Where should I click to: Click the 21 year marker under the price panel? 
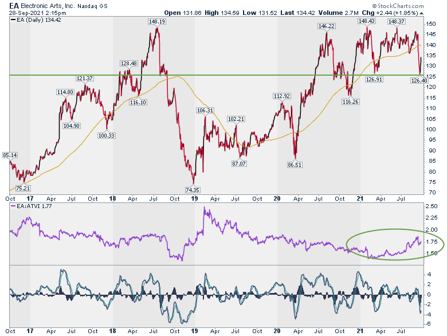360,198
